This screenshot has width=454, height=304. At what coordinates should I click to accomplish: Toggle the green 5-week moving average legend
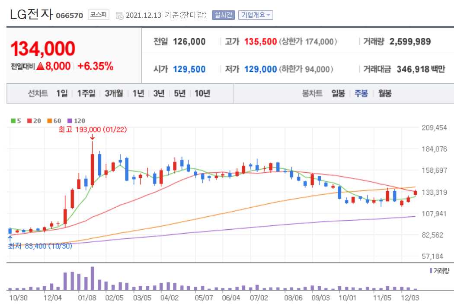pyautogui.click(x=15, y=121)
